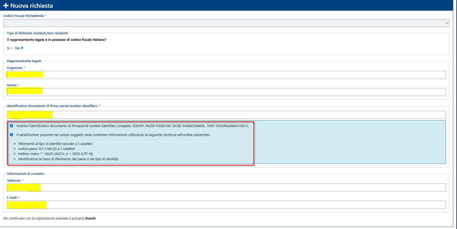Click the second blue info icon about serialNumber
This screenshot has height=229, width=457.
11,135
